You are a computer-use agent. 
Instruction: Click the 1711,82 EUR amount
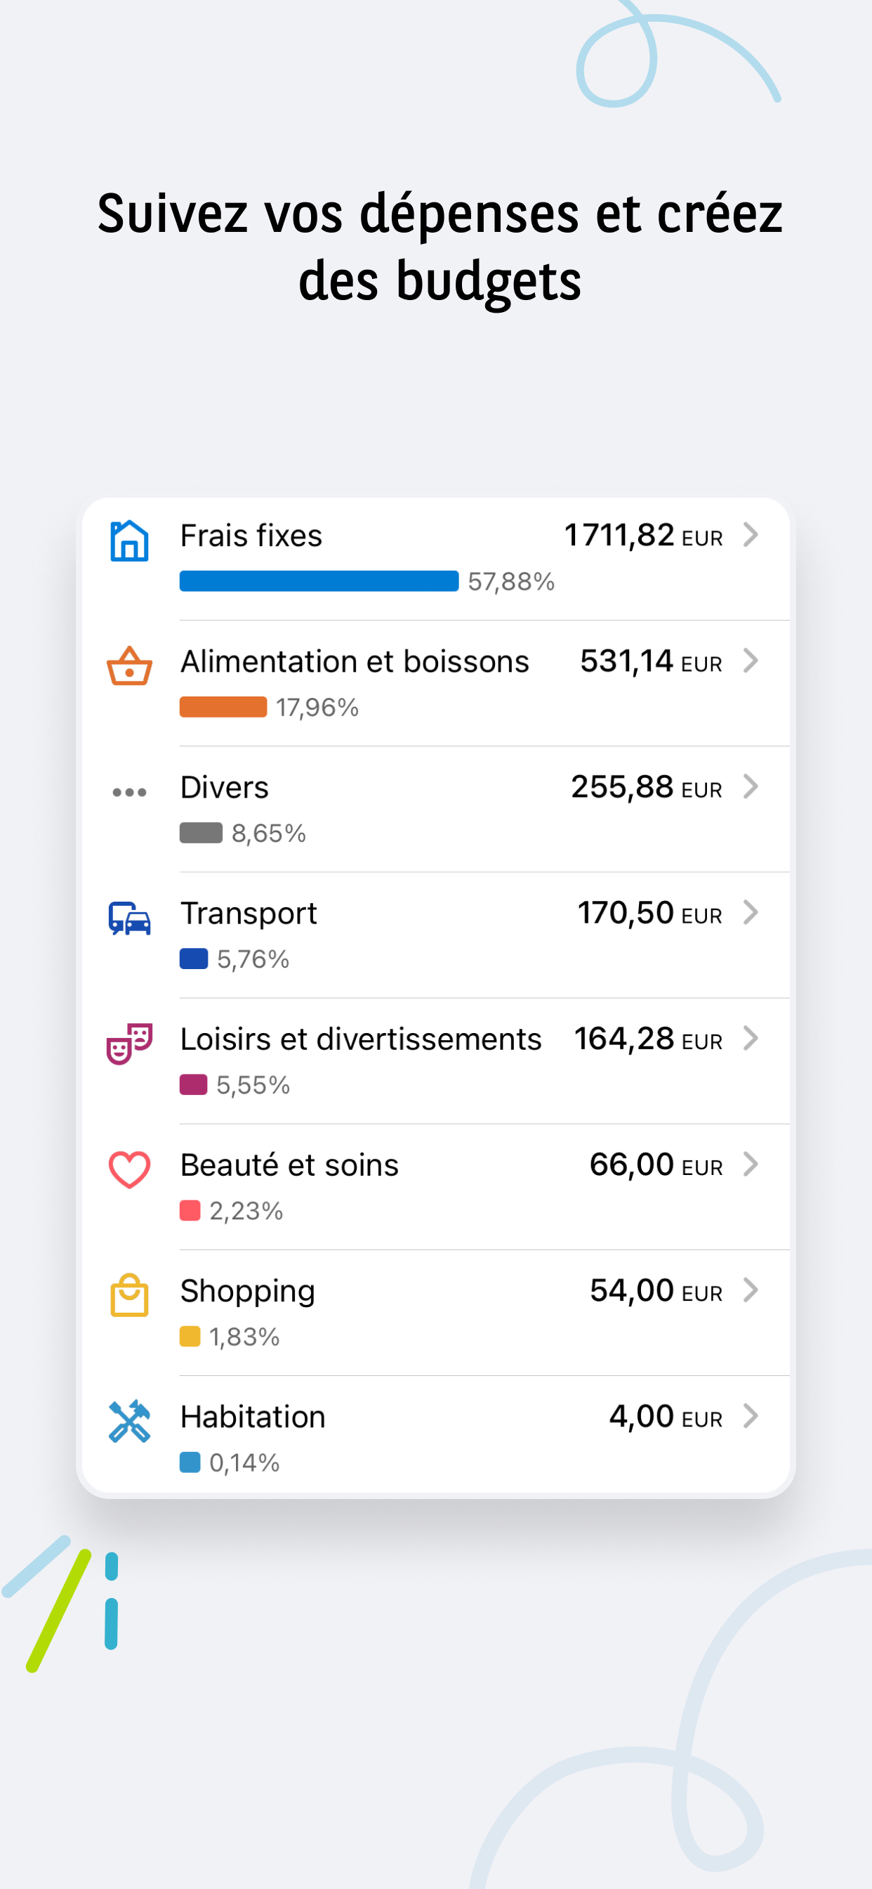pyautogui.click(x=643, y=535)
